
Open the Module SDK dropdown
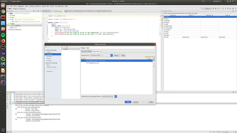[x=112, y=55]
